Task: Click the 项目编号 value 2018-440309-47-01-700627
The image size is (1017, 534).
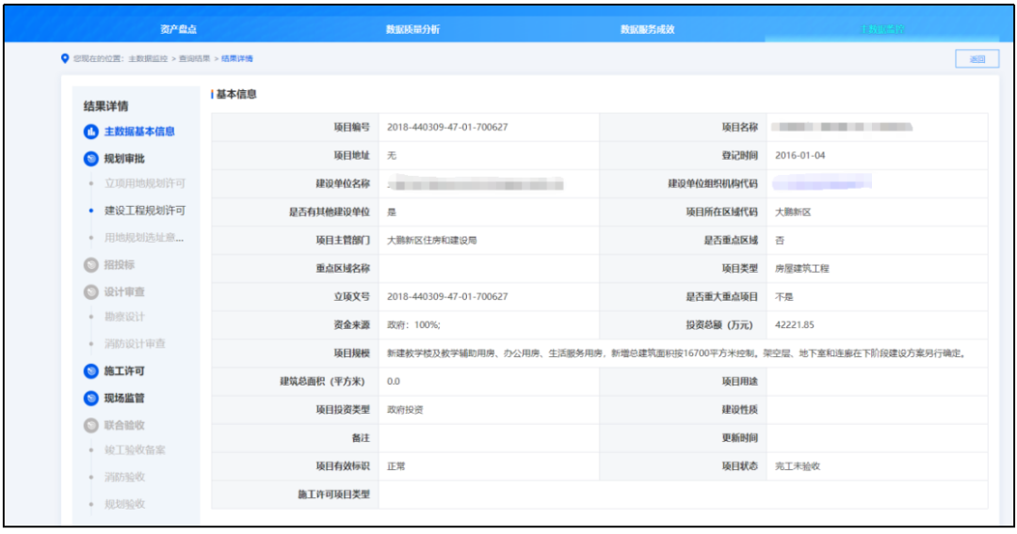Action: 447,127
